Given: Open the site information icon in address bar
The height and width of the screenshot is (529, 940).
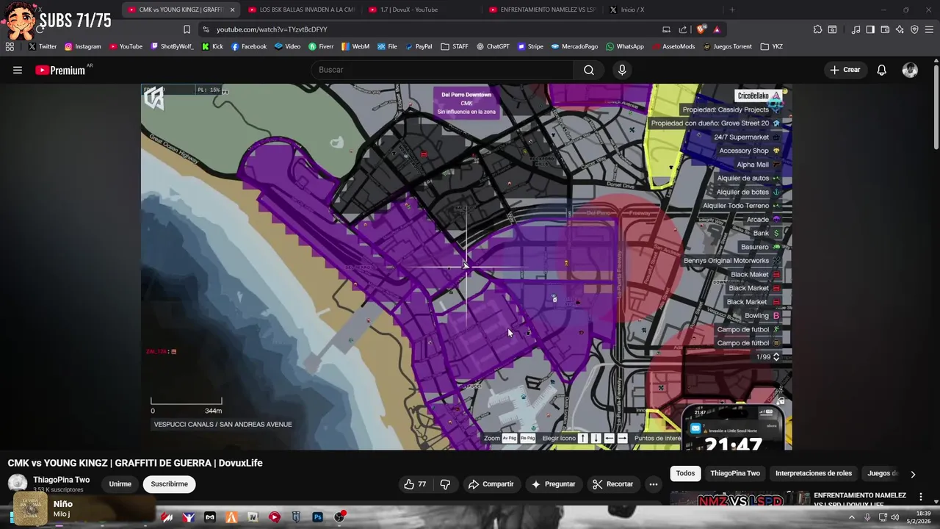Looking at the screenshot, I should click(x=205, y=29).
